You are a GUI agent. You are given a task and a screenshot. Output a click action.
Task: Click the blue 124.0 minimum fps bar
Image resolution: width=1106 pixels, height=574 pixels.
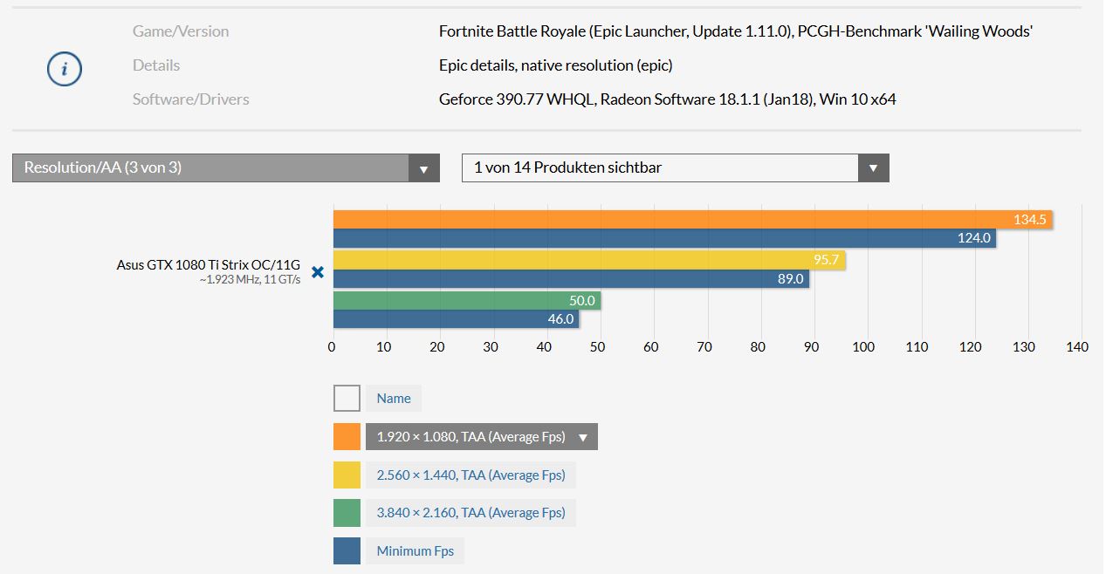[x=665, y=237]
